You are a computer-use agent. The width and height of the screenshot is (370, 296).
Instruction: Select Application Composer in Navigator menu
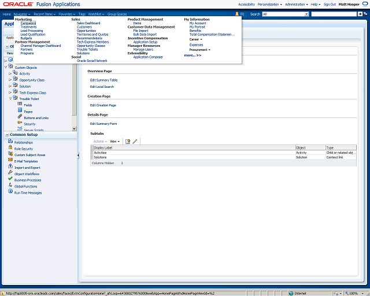[148, 57]
